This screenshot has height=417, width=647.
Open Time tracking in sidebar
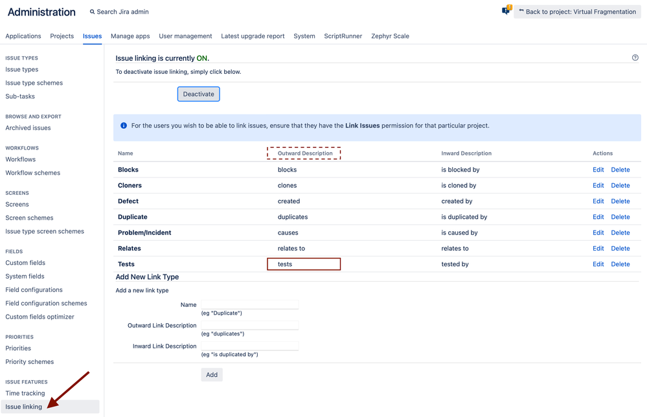(x=25, y=393)
